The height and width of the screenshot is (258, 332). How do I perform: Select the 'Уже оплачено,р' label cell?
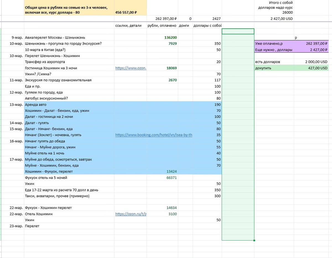point(274,44)
